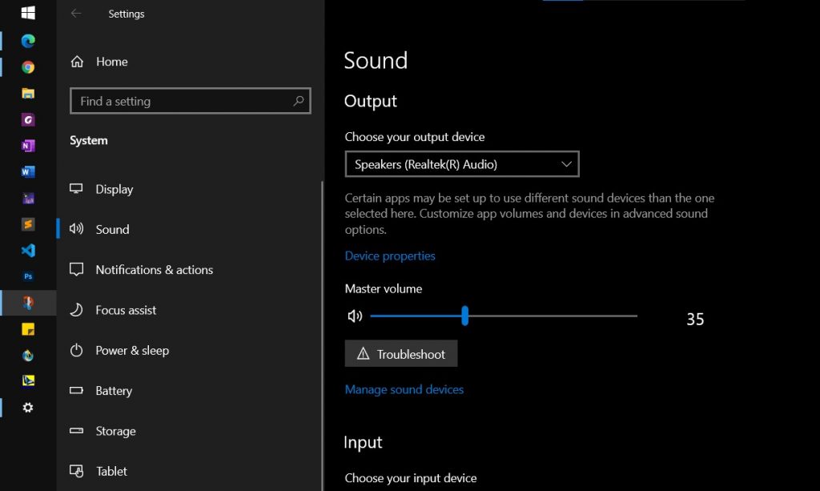The height and width of the screenshot is (491, 820).
Task: Click the sidebar vertical scrollbar
Action: tap(322, 335)
